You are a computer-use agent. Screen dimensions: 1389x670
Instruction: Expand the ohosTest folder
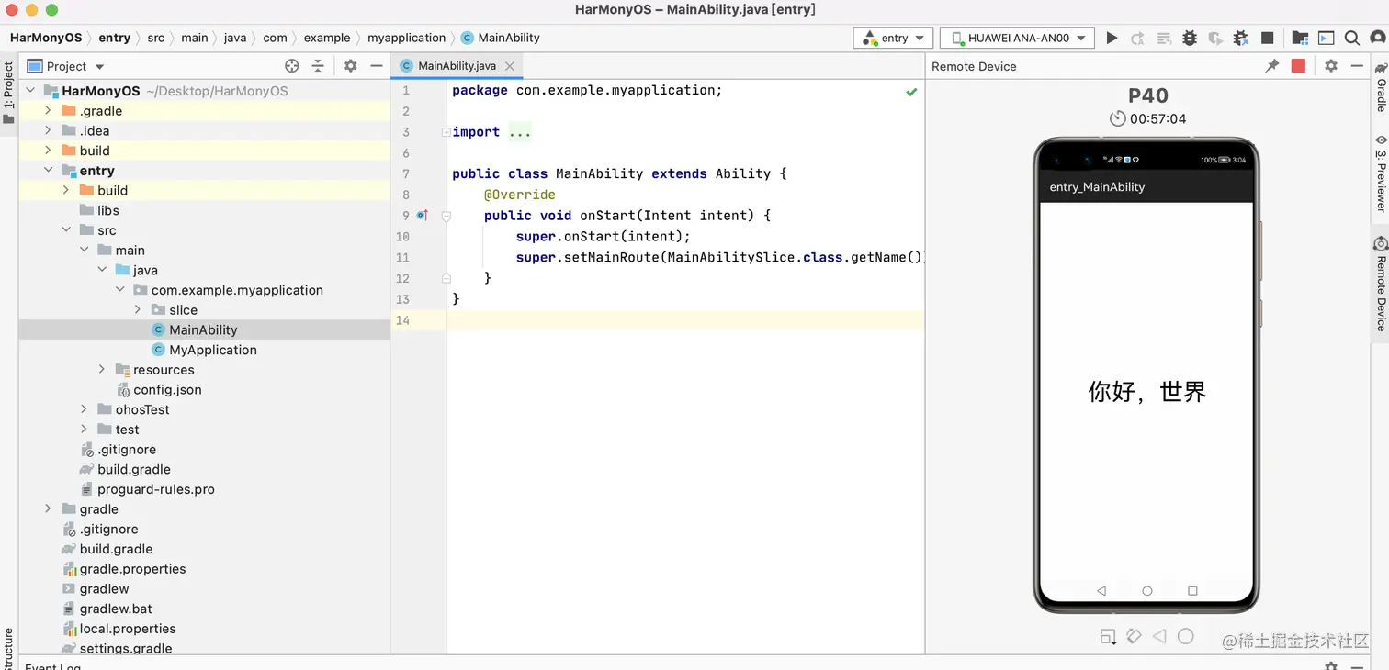(84, 409)
